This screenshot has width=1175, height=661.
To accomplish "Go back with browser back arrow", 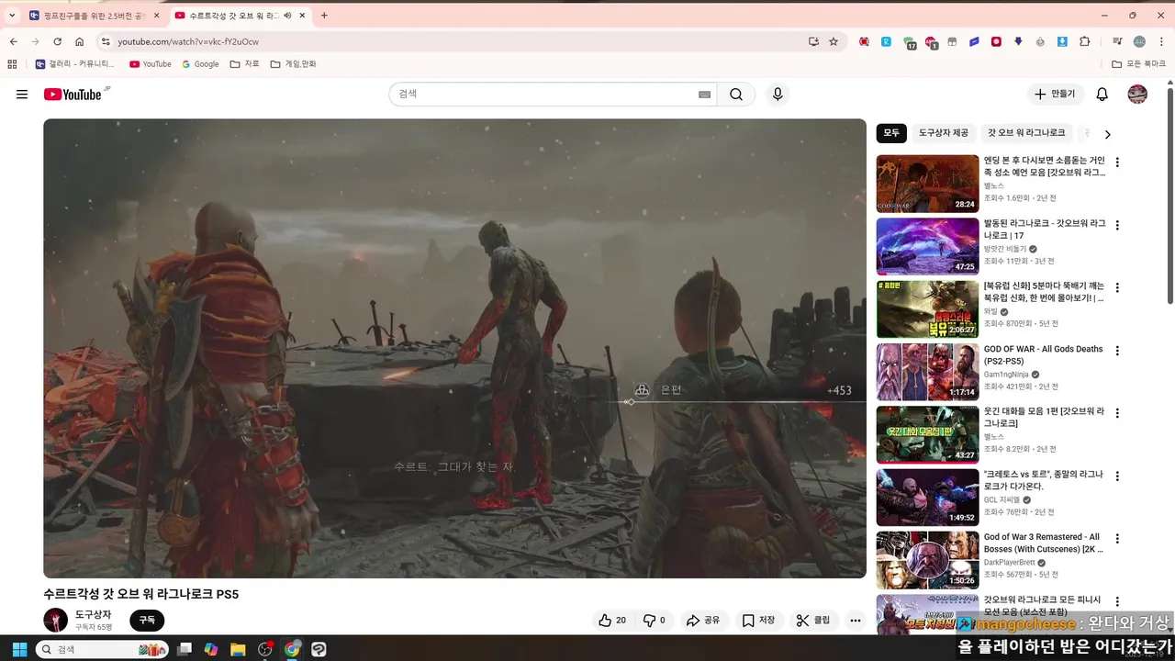I will (13, 41).
